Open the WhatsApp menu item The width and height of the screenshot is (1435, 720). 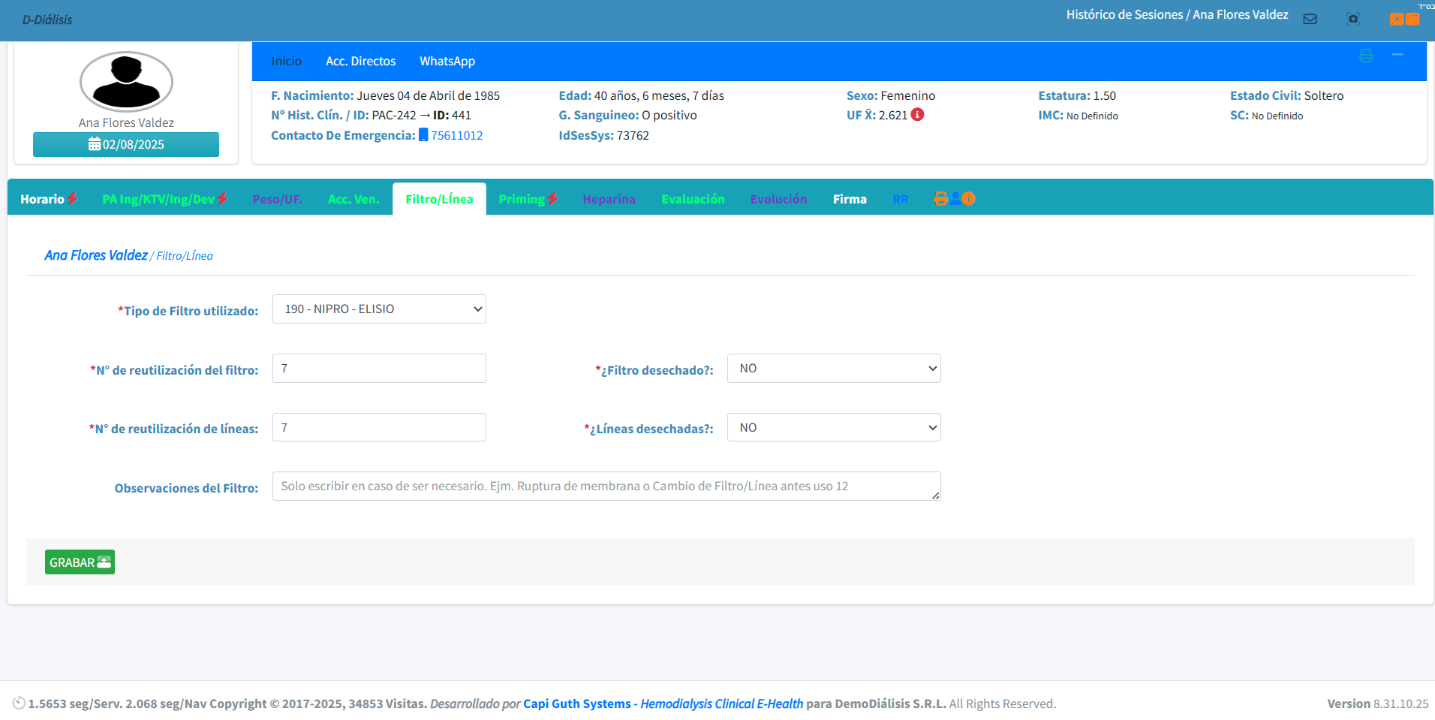pos(447,62)
